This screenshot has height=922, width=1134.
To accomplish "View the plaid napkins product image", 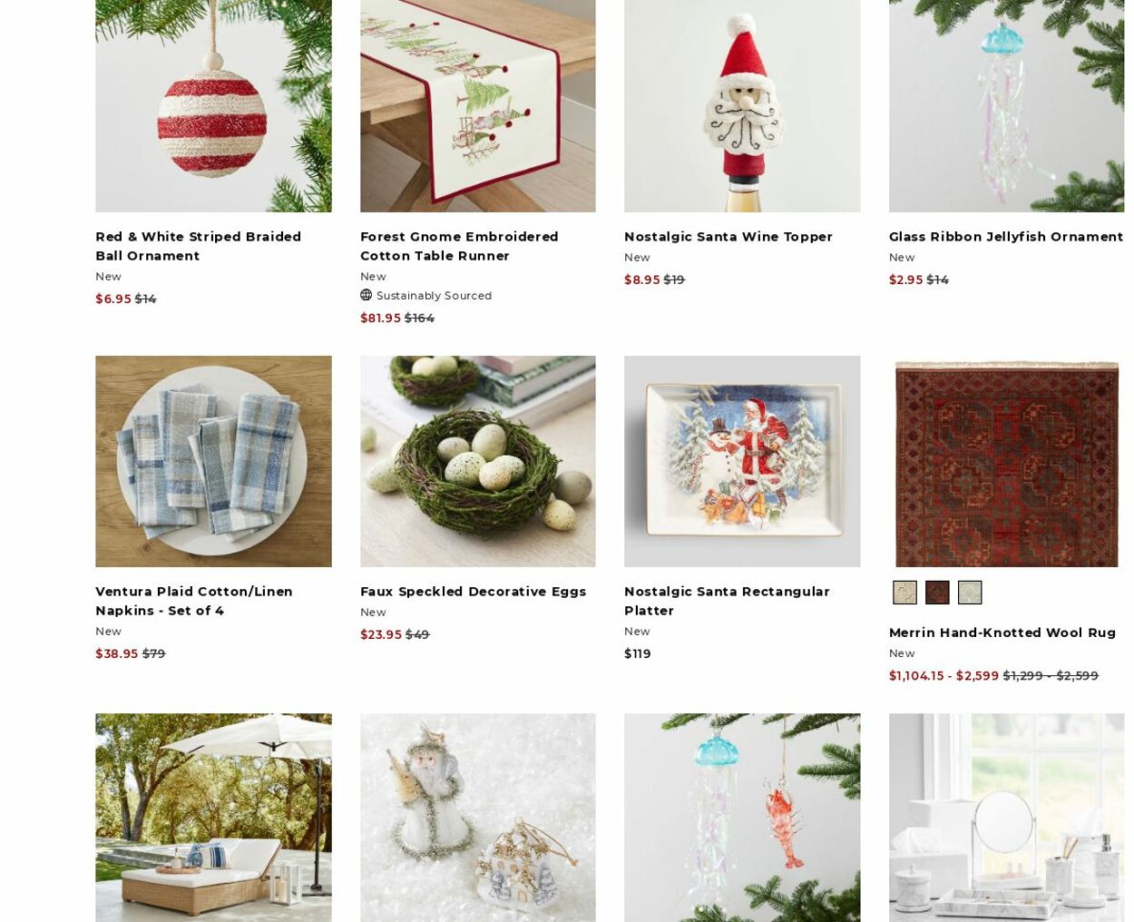I will [213, 461].
